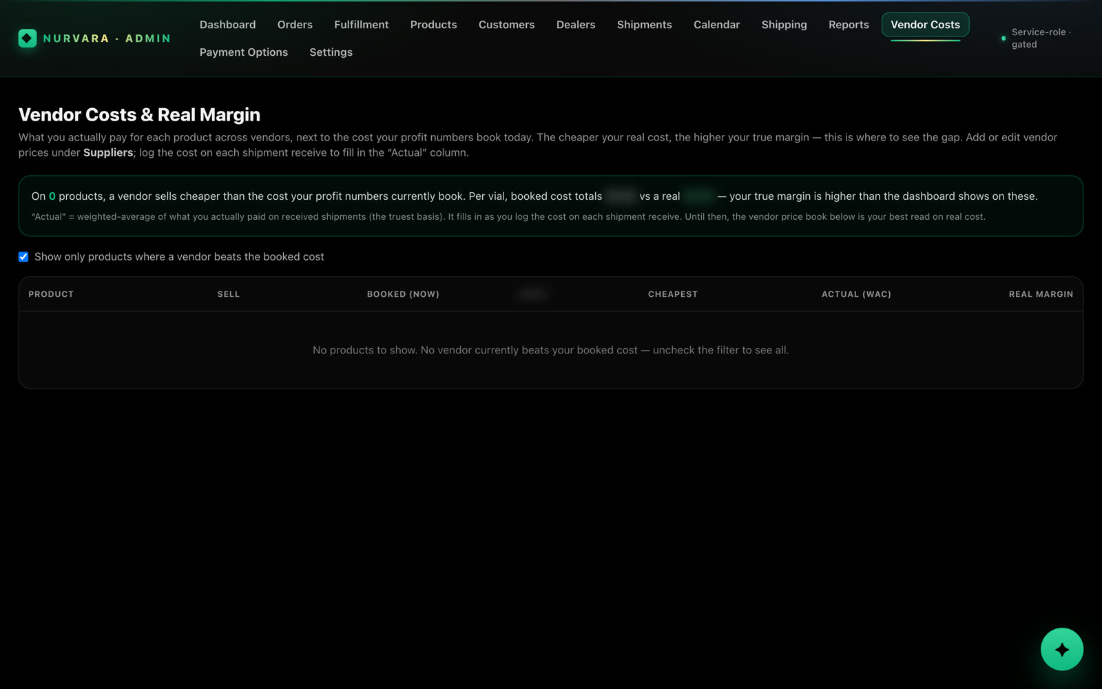Click the ACTUAL (WAC) column header
This screenshot has height=689, width=1102.
click(856, 294)
